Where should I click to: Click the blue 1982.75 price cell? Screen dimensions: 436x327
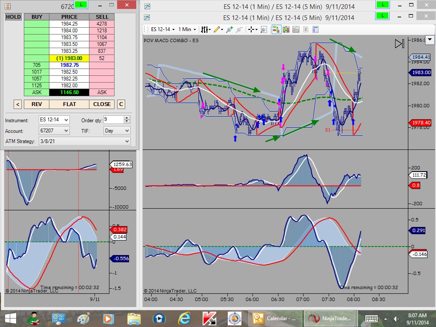[69, 65]
